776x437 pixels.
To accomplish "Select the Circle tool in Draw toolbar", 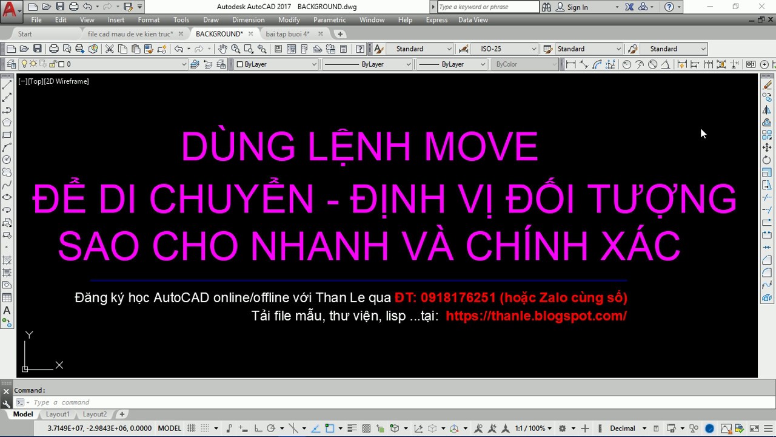I will pos(7,160).
